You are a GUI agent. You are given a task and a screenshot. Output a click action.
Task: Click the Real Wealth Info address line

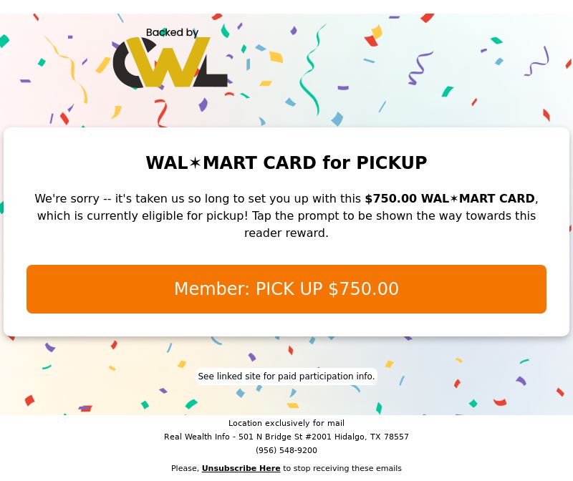coord(286,437)
